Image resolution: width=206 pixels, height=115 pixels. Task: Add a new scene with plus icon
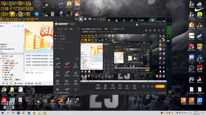tap(78, 29)
